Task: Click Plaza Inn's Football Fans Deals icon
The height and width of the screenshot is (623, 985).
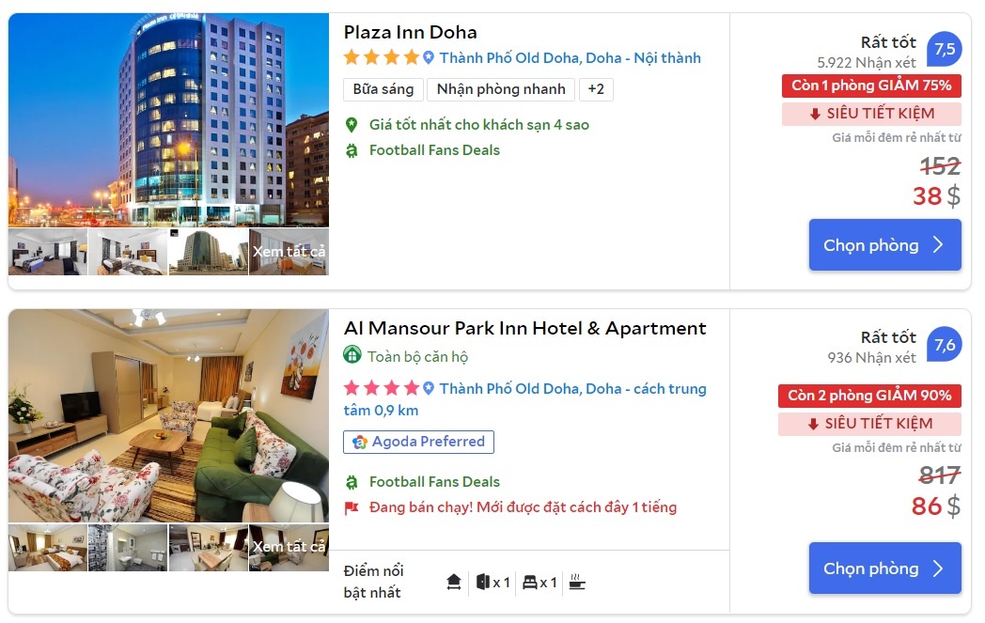Action: click(352, 150)
